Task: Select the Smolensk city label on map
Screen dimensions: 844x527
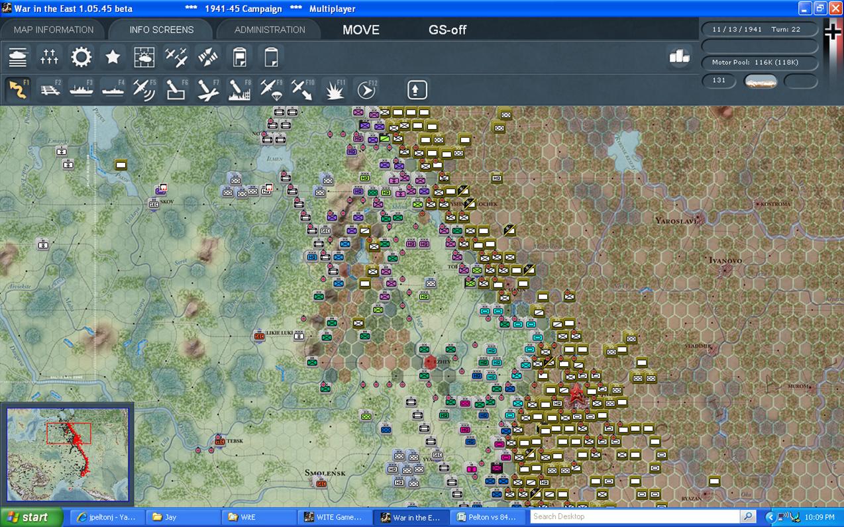Action: (325, 473)
